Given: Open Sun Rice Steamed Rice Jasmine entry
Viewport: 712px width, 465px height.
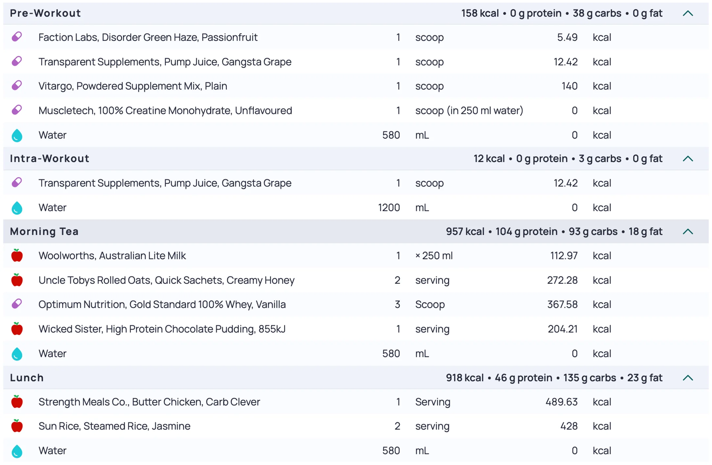Looking at the screenshot, I should [x=114, y=426].
